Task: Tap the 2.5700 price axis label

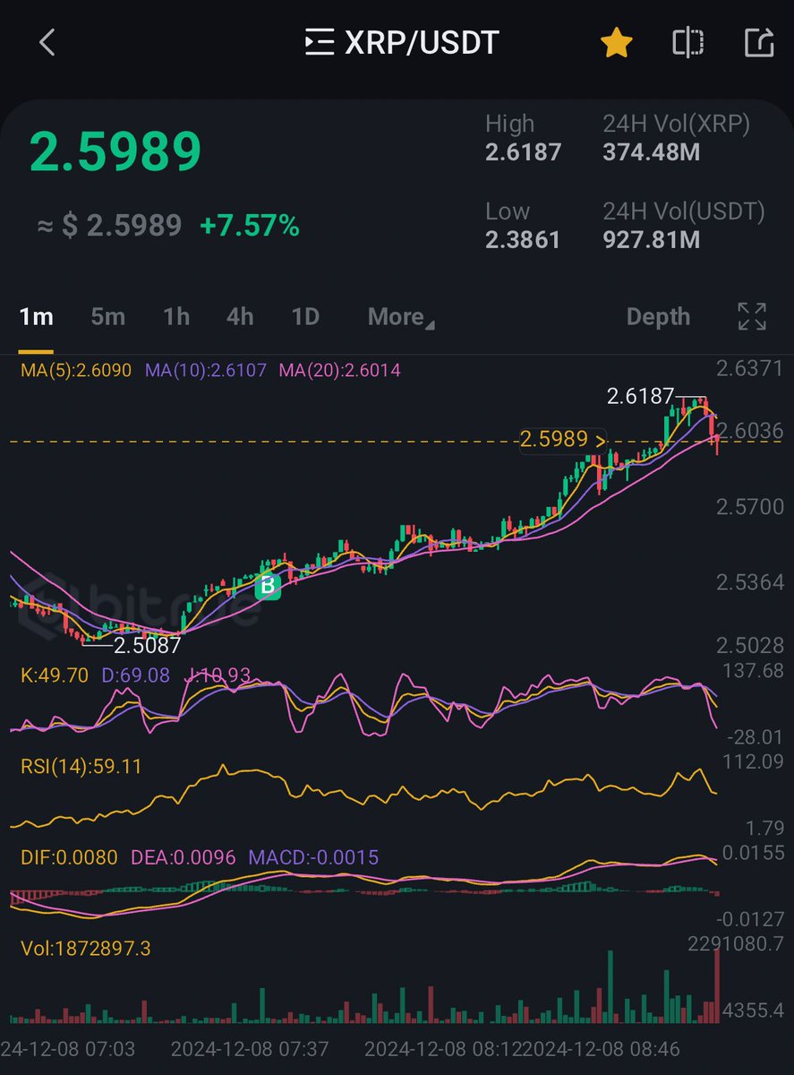Action: (750, 507)
